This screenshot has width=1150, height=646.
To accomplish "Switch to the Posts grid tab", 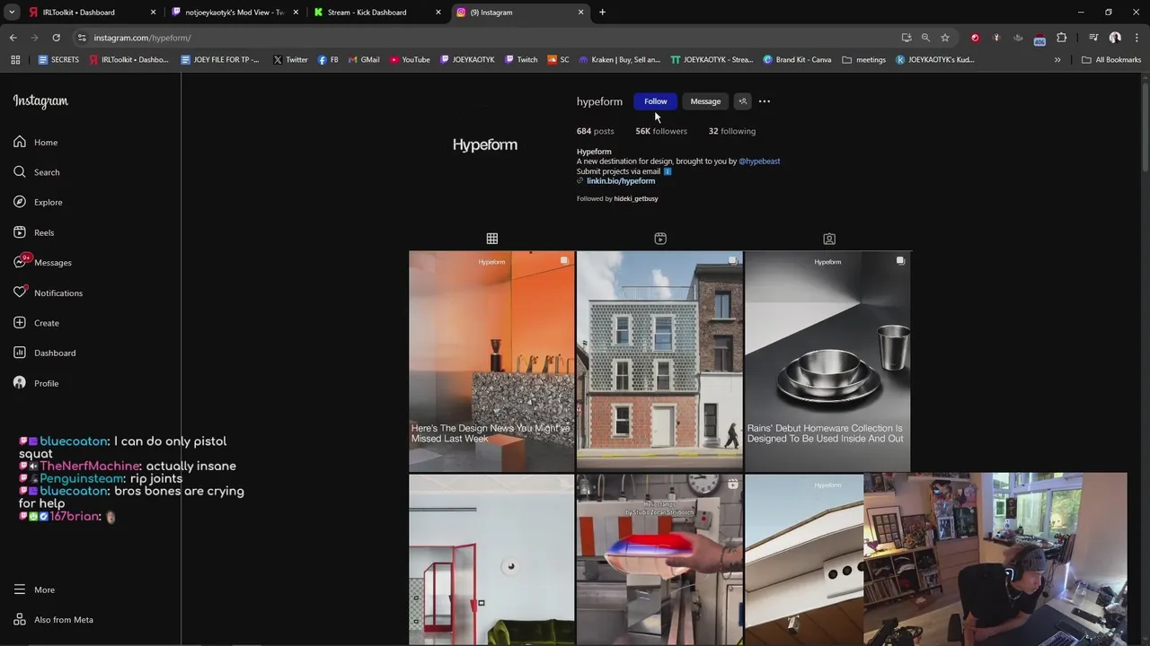I will pos(492,239).
